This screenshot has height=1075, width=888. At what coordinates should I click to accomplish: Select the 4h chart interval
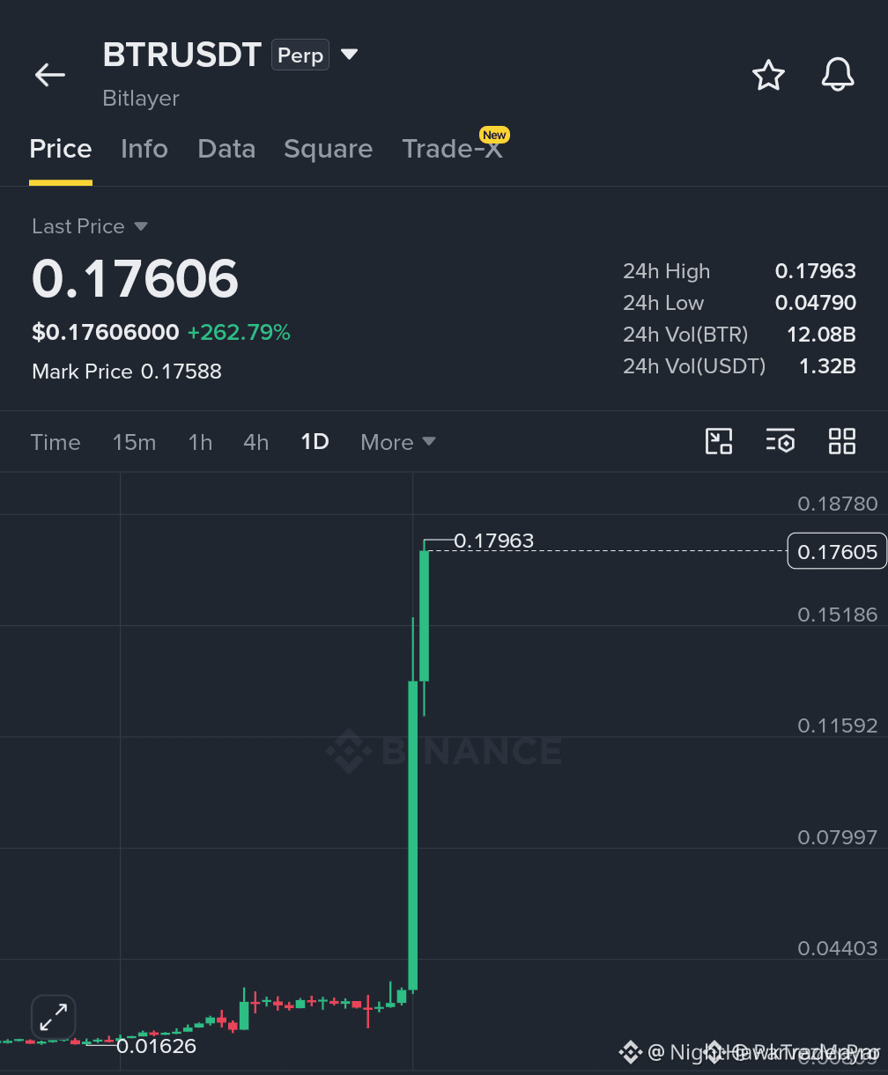(x=256, y=442)
